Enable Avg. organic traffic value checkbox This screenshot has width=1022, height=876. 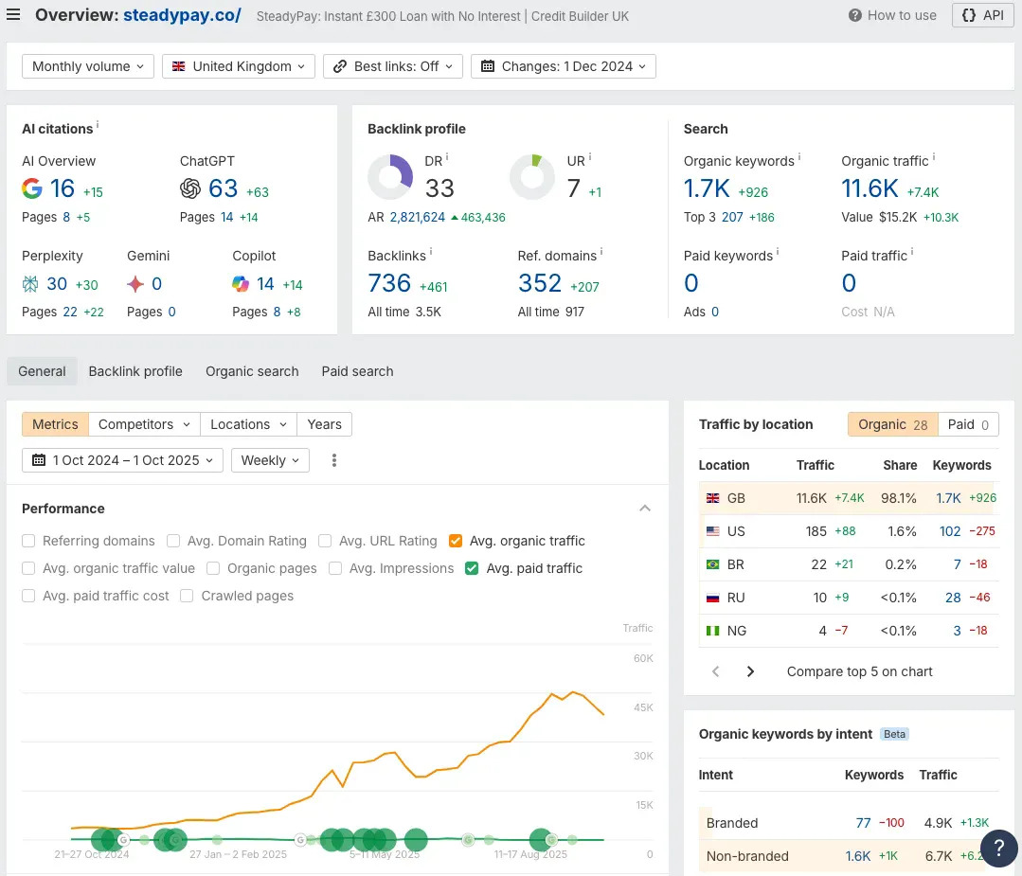(x=28, y=568)
